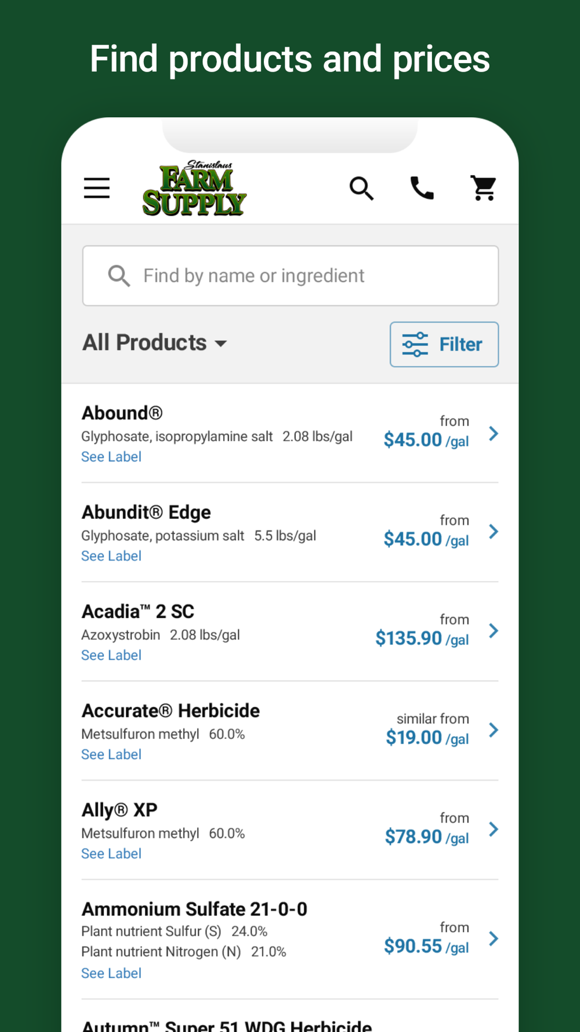Open Abound® details chevron
Viewport: 580px width, 1032px height.
(494, 434)
